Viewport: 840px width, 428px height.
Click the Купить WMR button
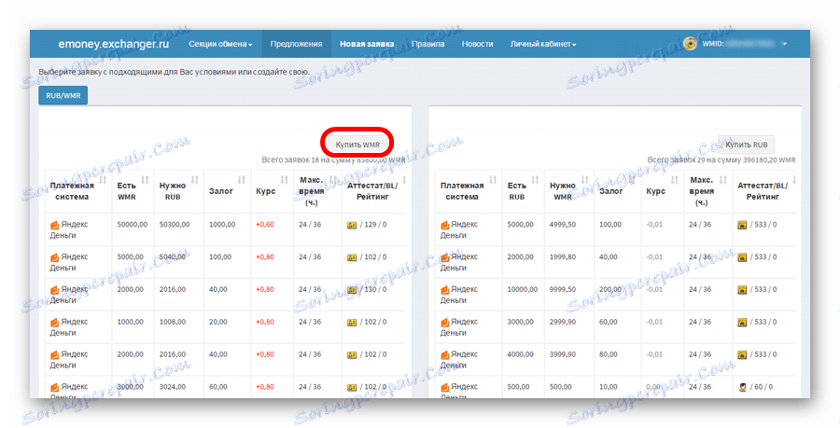[x=357, y=145]
